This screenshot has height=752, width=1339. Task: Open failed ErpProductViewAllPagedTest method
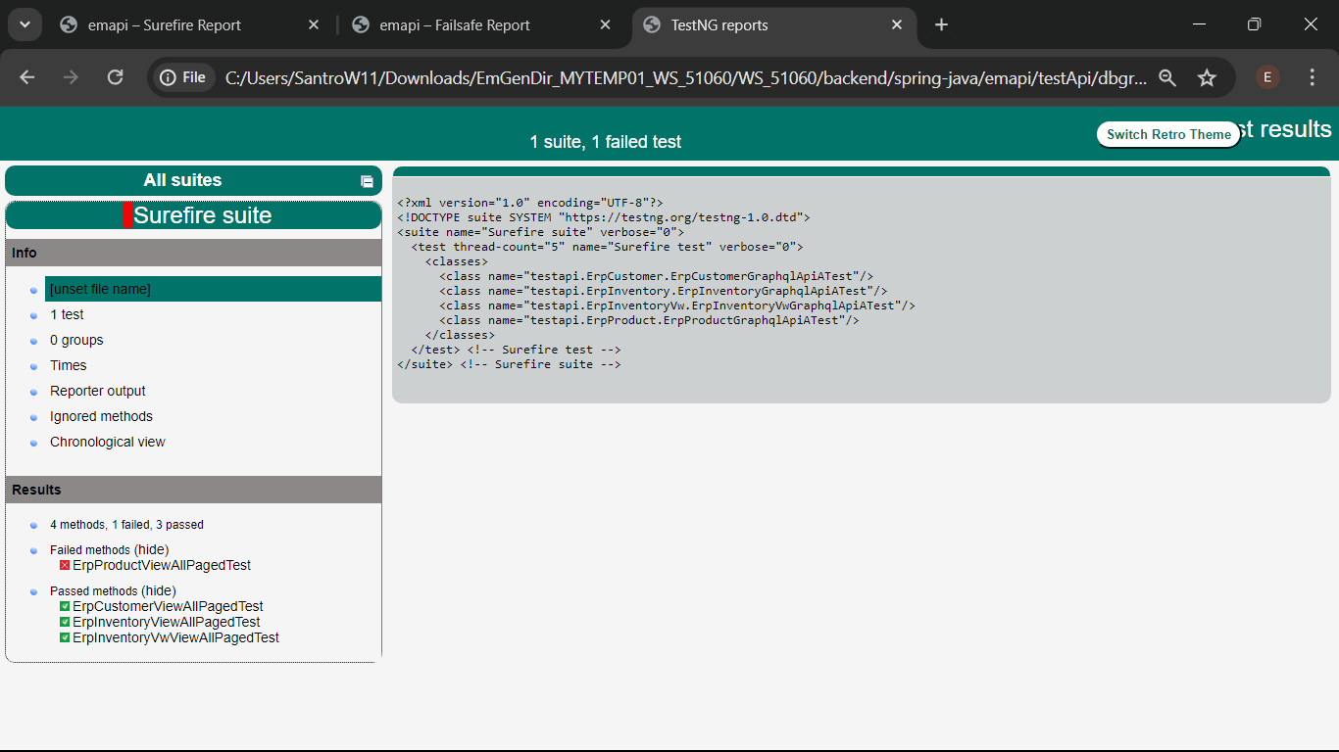coord(162,565)
